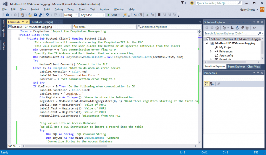This screenshot has width=266, height=155.
Task: Open the Build menu
Action: (47, 9)
